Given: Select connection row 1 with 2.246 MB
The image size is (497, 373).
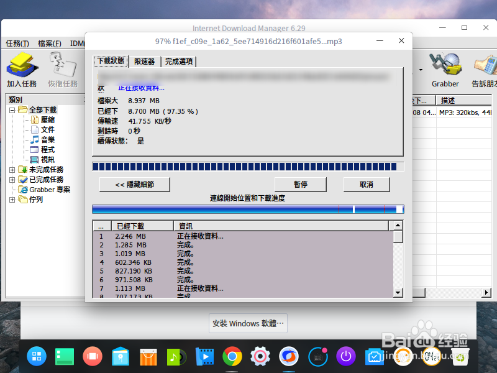Looking at the screenshot, I should tap(243, 236).
